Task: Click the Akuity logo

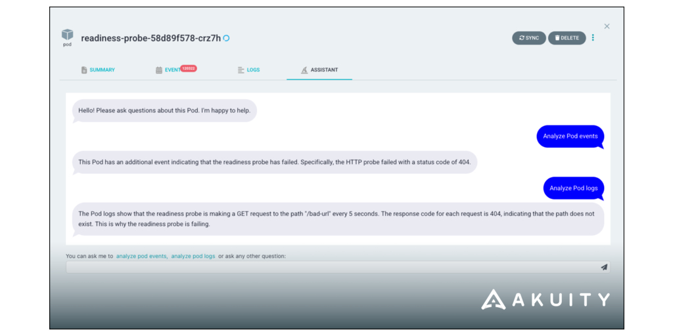Action: pyautogui.click(x=545, y=300)
